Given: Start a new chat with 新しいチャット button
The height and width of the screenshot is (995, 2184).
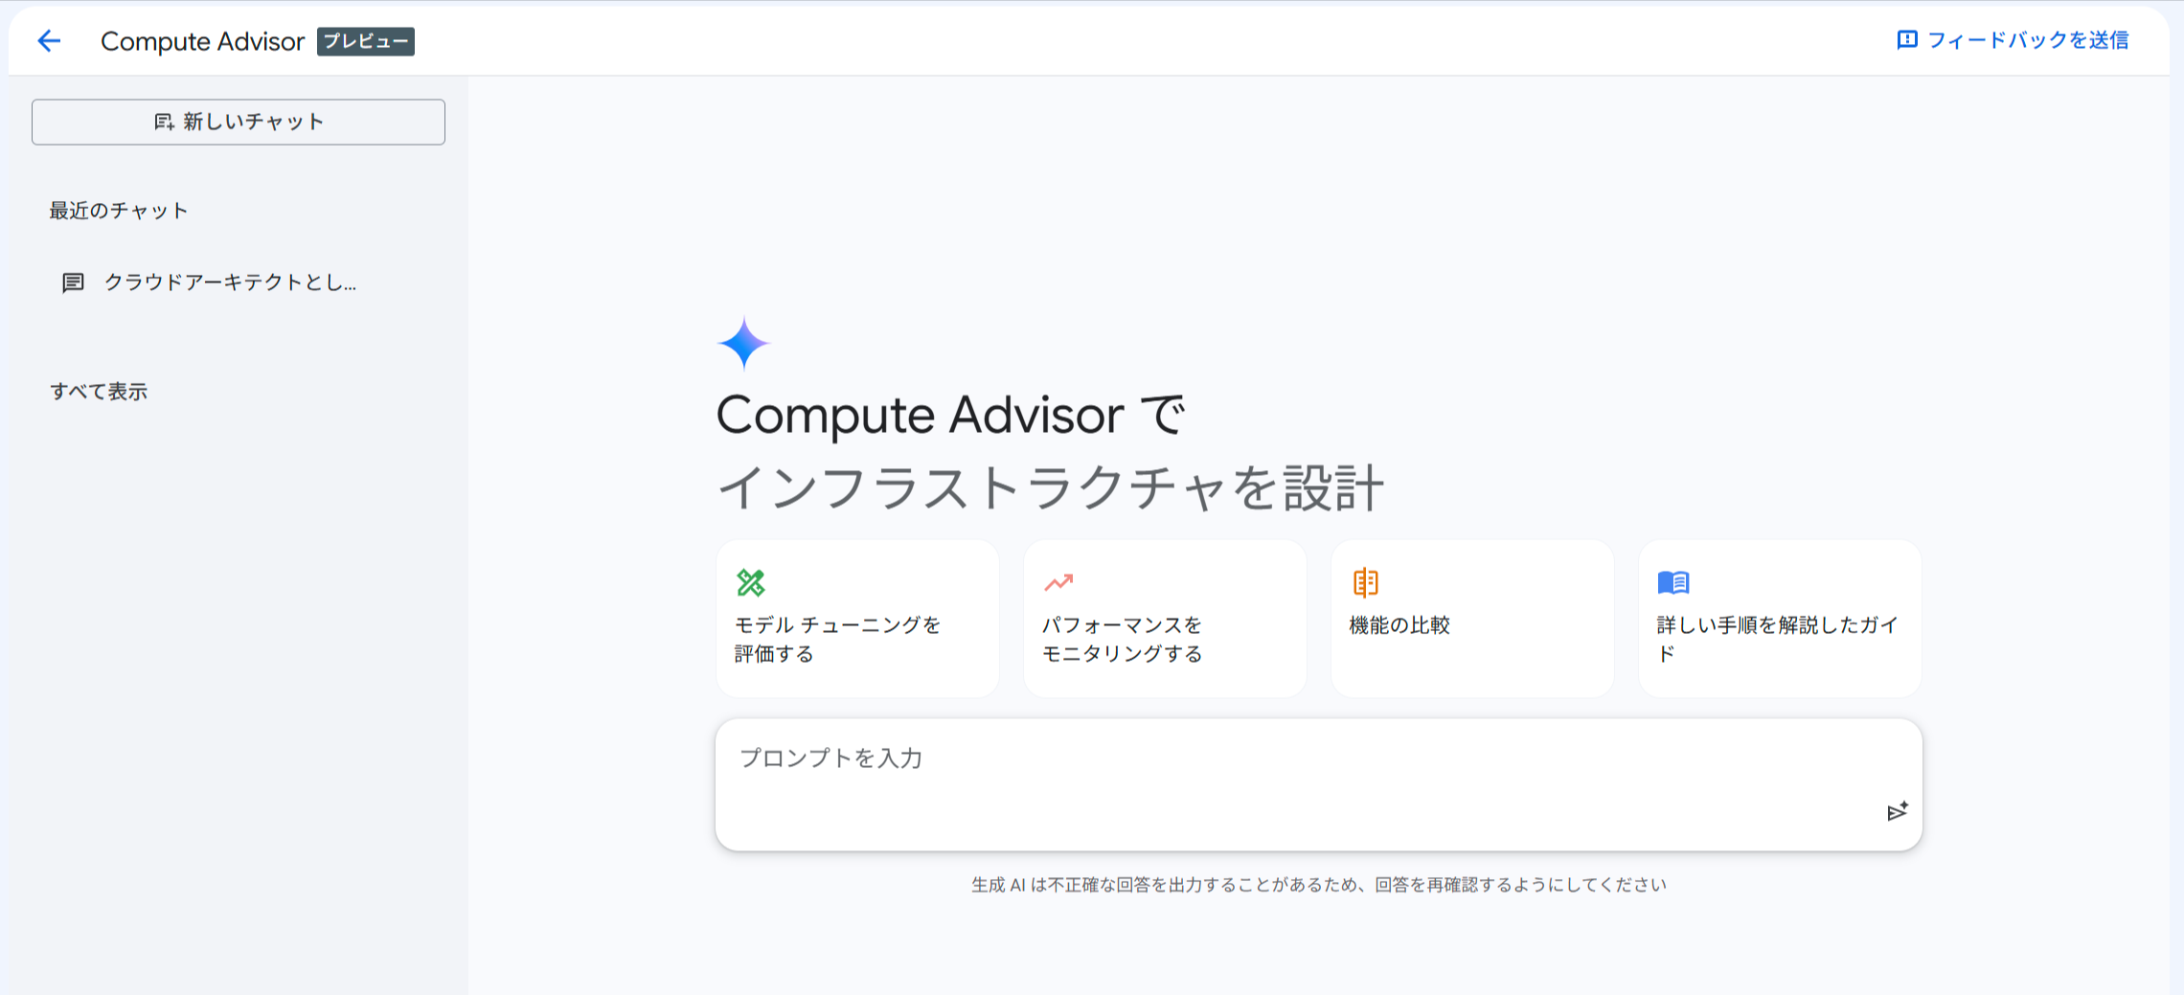Looking at the screenshot, I should (239, 122).
